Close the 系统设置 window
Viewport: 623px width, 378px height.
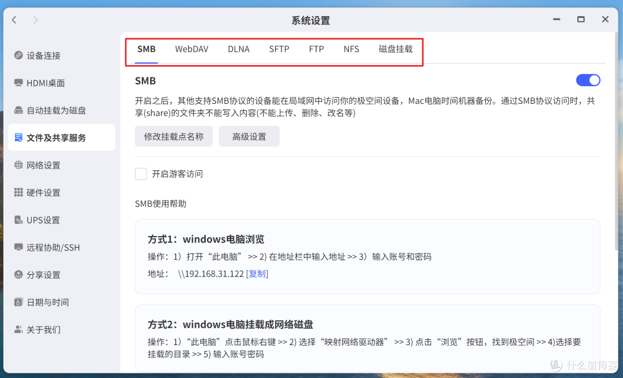pos(605,19)
